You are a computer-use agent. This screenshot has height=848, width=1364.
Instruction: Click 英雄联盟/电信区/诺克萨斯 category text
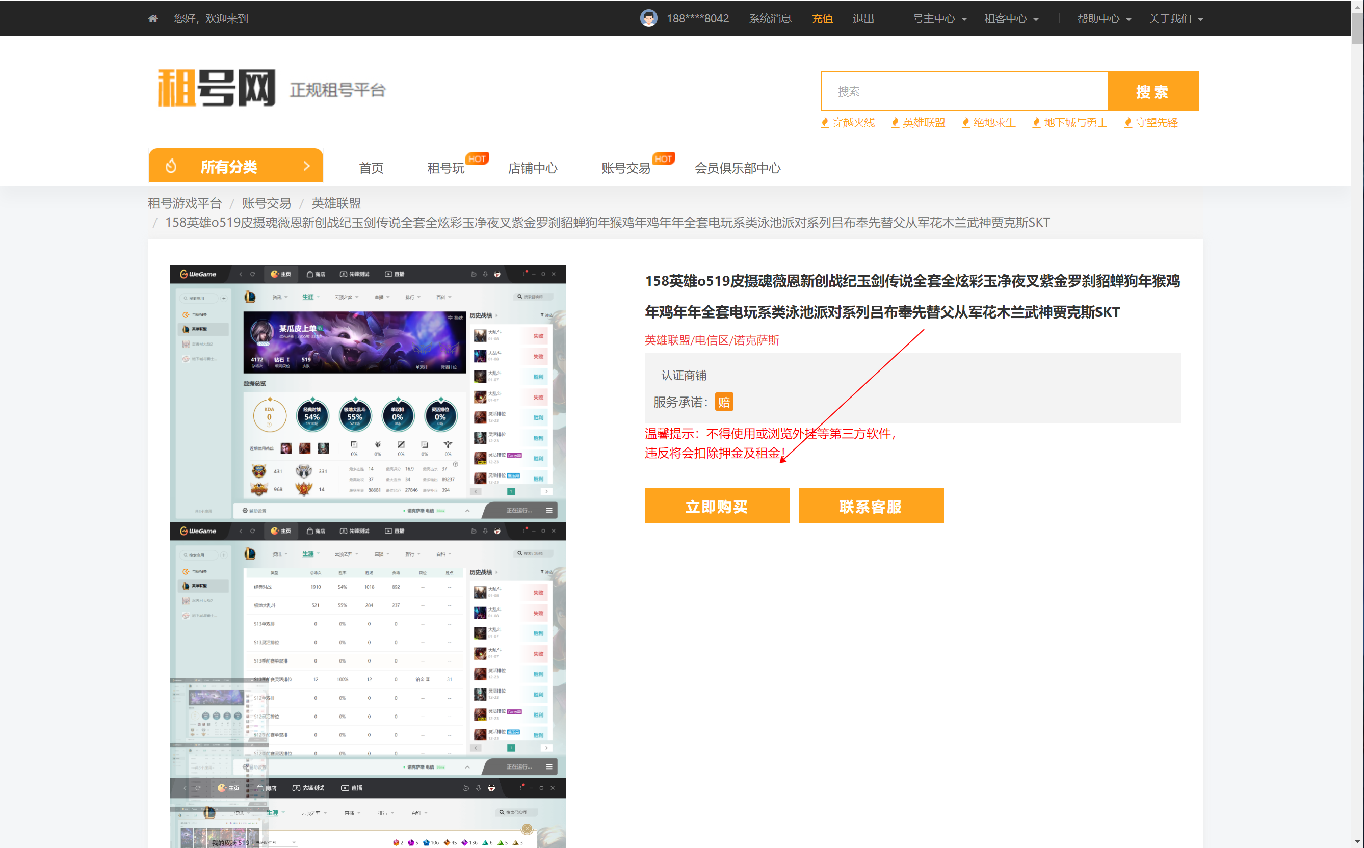click(x=712, y=340)
